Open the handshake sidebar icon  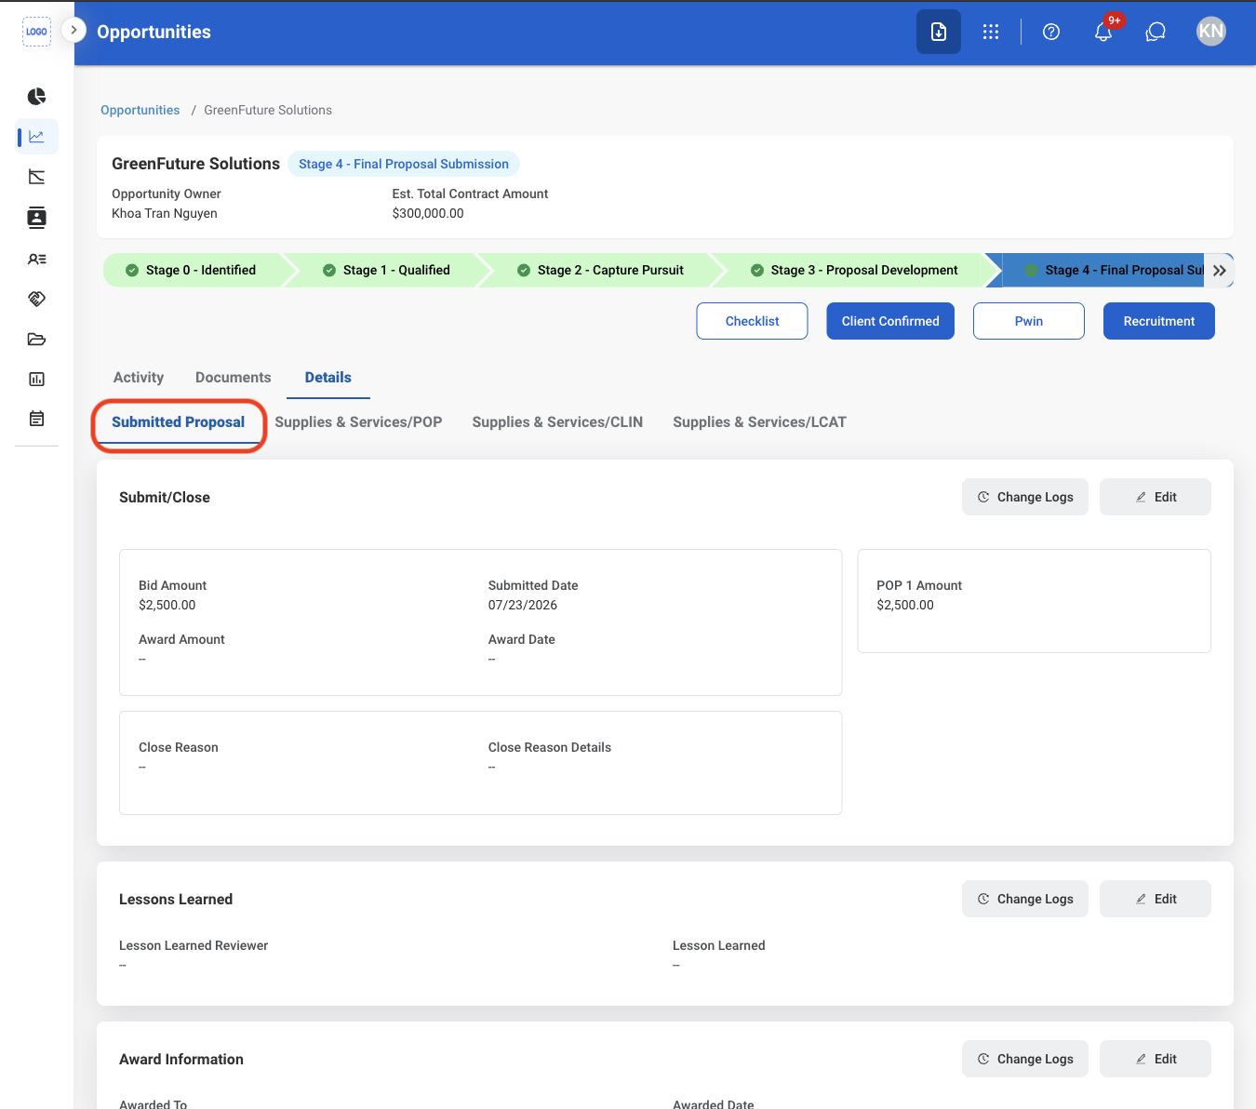(37, 299)
